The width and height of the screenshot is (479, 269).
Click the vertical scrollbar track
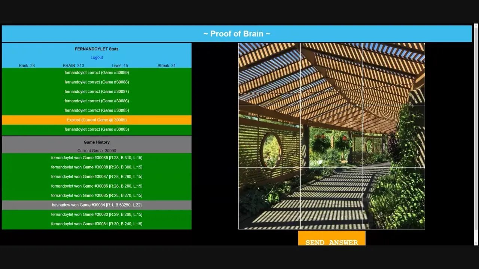click(x=476, y=134)
